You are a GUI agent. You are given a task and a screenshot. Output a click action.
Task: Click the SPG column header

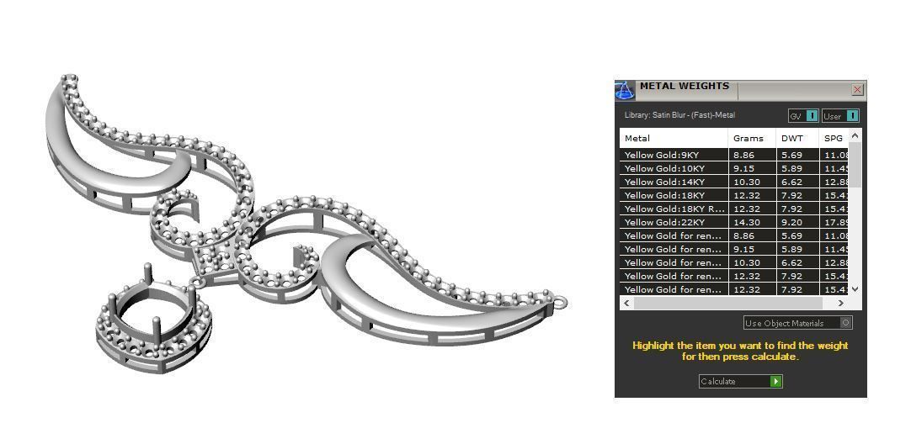[834, 138]
